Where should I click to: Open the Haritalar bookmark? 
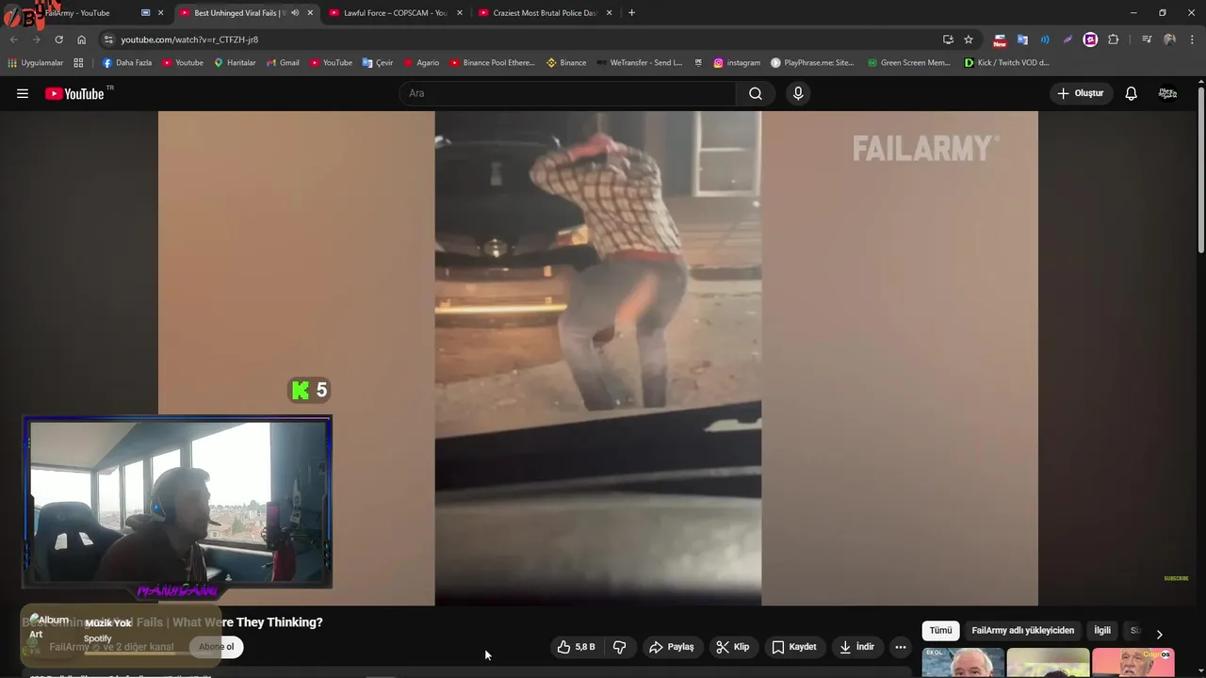(235, 63)
